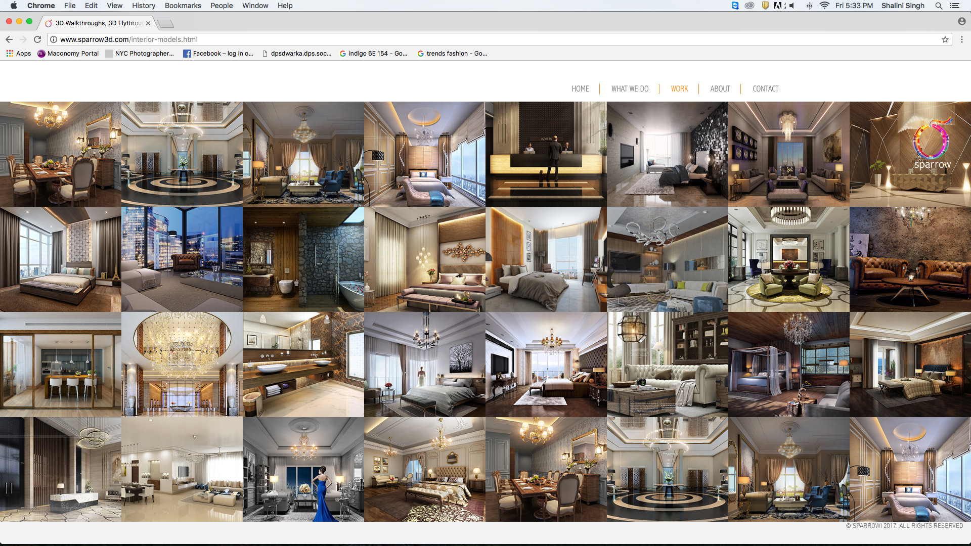Open the Bookmarks menu
971x546 pixels.
tap(183, 6)
